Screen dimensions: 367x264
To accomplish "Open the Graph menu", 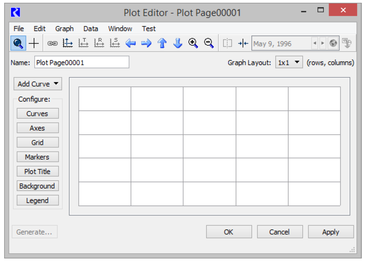I will click(x=64, y=29).
